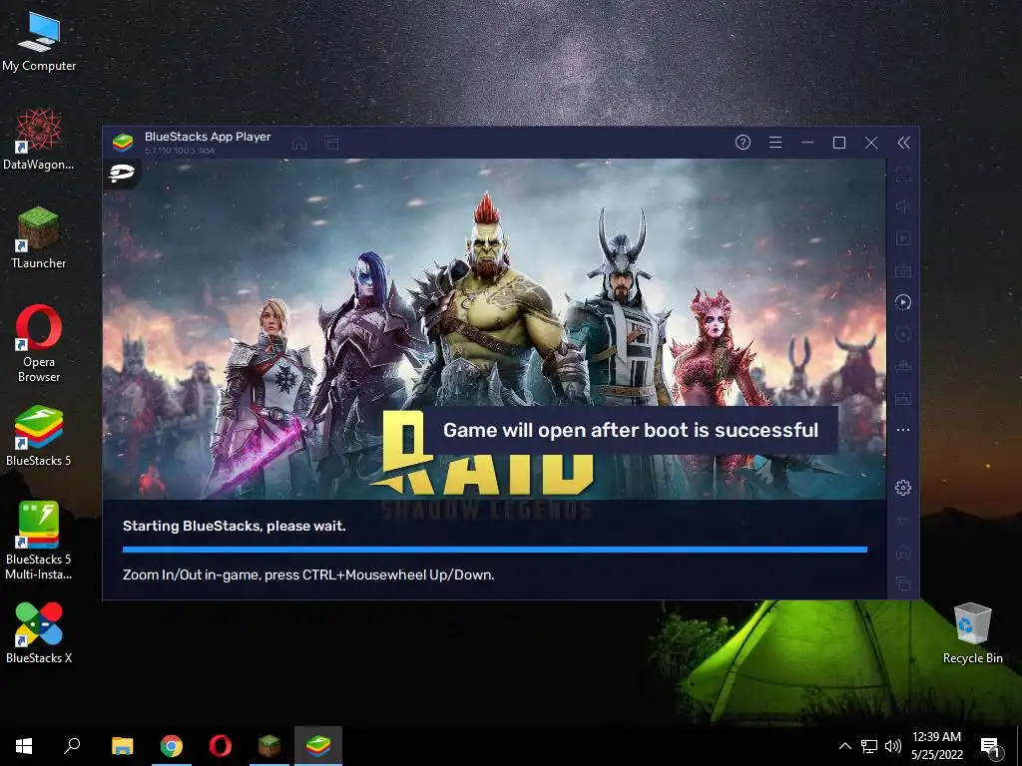
Task: Select the TLauncher desktop shortcut
Action: coord(39,237)
